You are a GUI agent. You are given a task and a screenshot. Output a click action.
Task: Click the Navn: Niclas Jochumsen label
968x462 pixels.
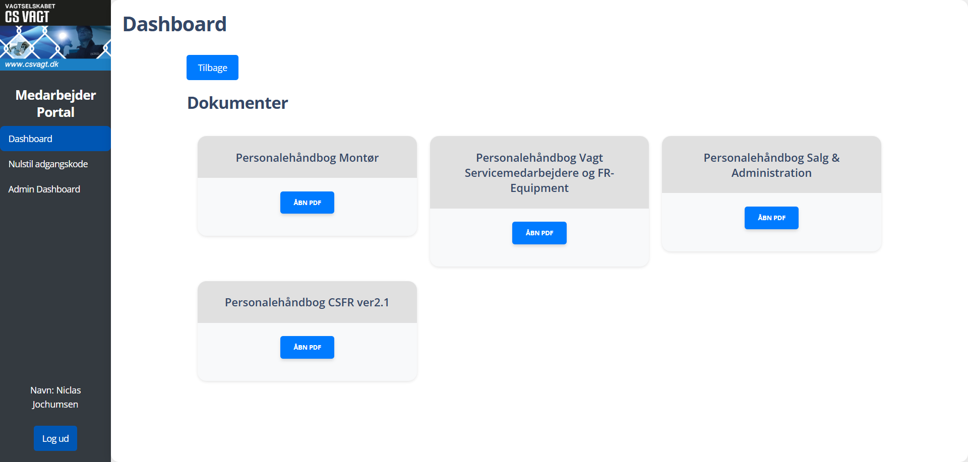pyautogui.click(x=55, y=397)
